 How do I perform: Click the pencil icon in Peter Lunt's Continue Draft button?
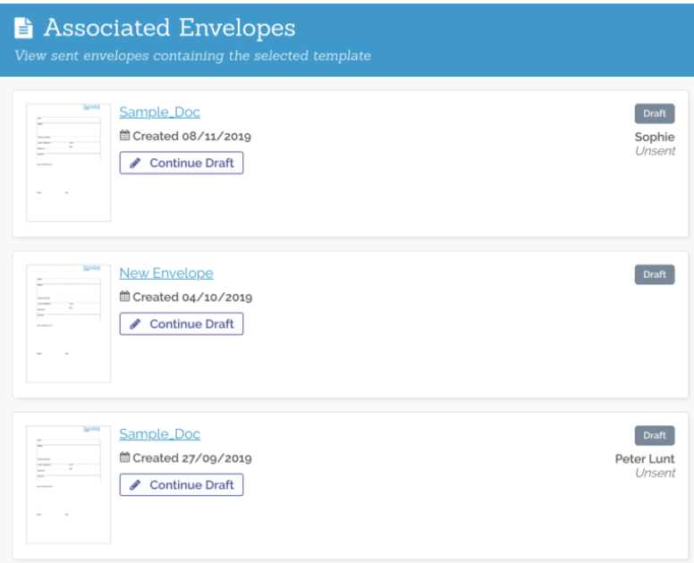click(135, 485)
